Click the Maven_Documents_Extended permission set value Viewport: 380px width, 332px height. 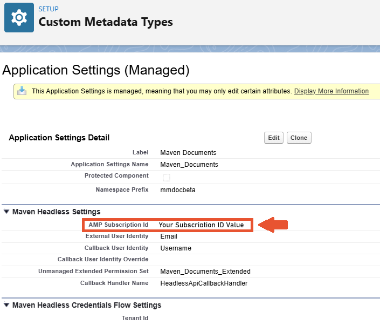tap(205, 271)
